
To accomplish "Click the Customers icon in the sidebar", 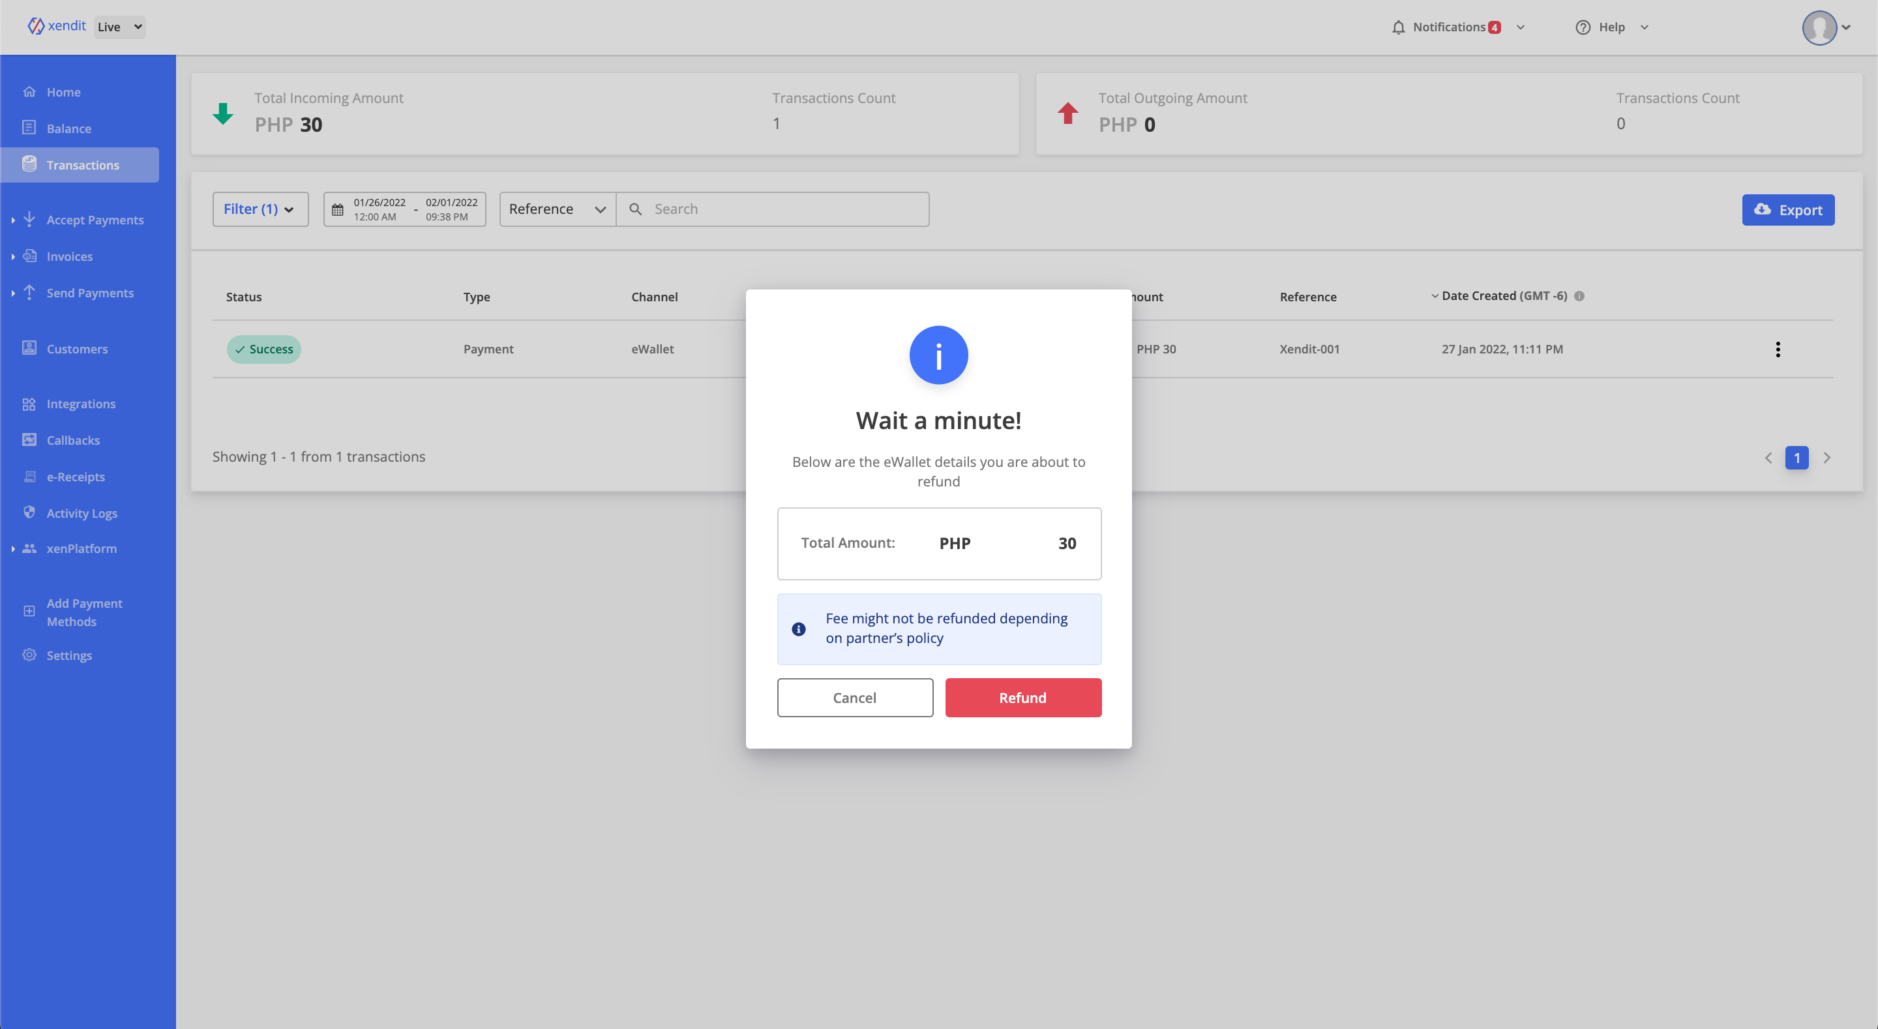I will point(29,349).
